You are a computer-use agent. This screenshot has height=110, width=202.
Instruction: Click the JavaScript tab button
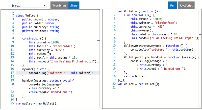[x=186, y=6]
